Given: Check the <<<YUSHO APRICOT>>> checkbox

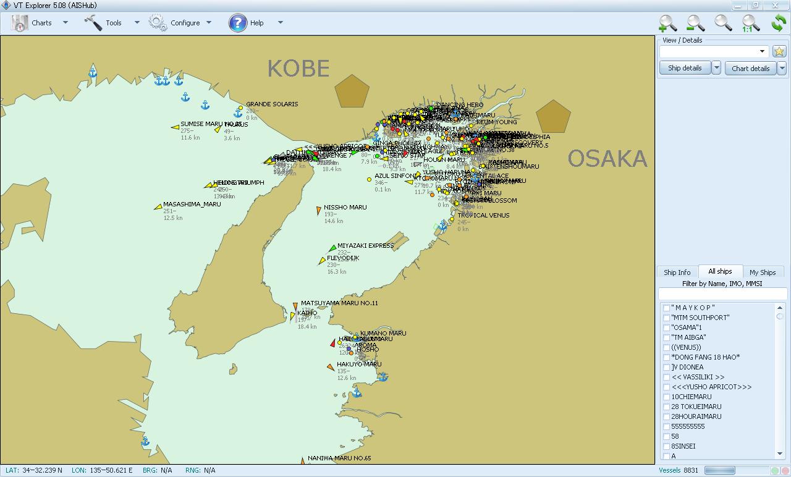Looking at the screenshot, I should coord(667,387).
